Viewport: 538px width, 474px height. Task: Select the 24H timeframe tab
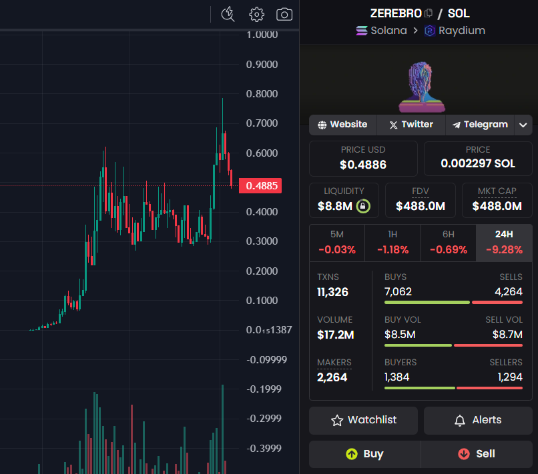[504, 242]
